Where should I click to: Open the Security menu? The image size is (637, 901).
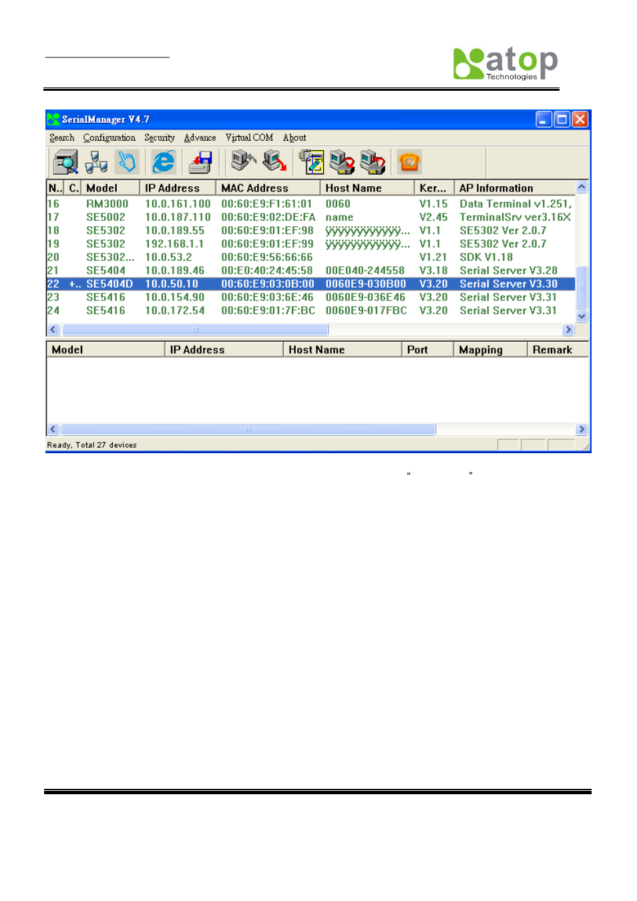tap(160, 137)
